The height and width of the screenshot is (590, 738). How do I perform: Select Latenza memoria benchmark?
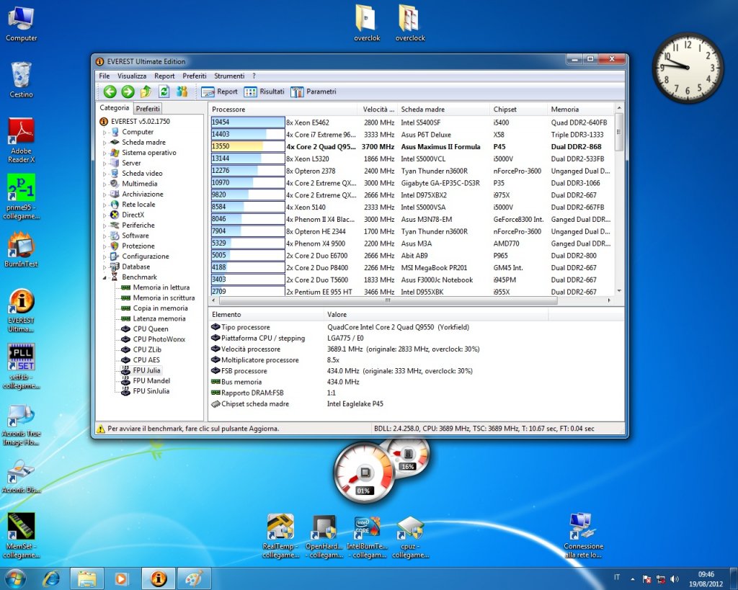(x=159, y=318)
